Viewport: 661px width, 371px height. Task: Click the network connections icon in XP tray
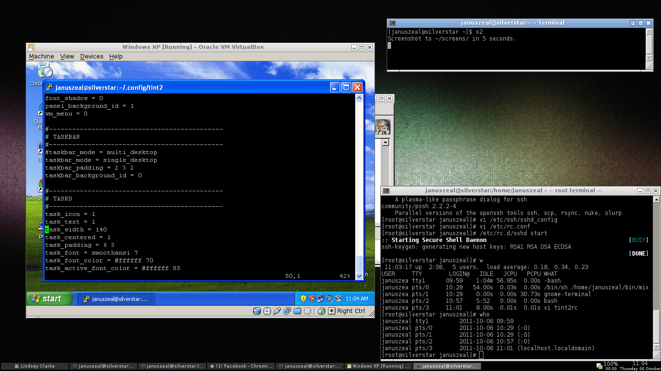click(321, 298)
